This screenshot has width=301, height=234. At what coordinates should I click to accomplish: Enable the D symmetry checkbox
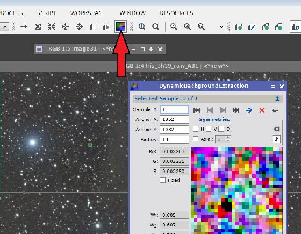[x=221, y=129]
